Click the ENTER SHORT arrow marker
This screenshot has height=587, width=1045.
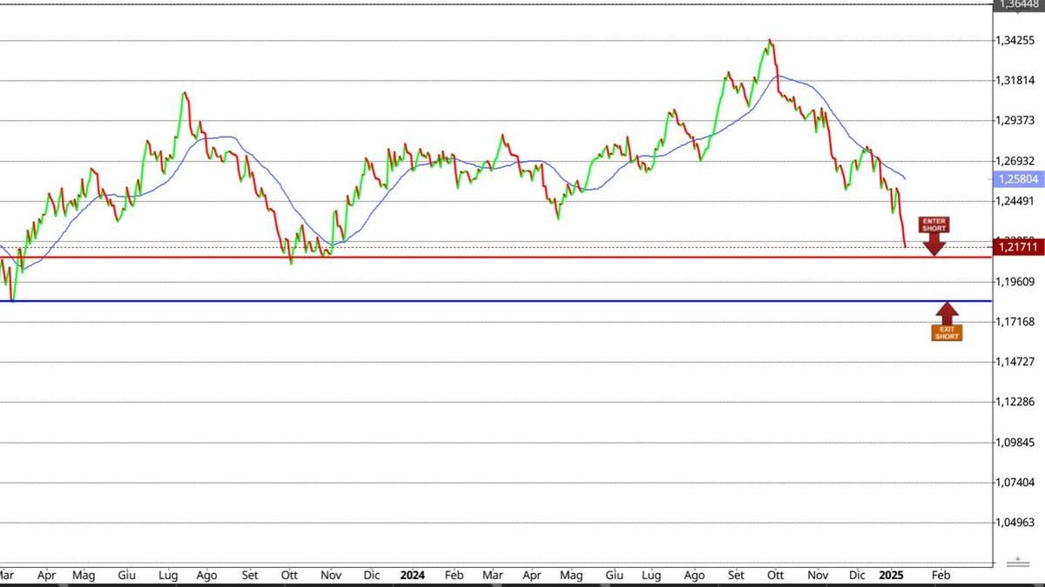934,236
